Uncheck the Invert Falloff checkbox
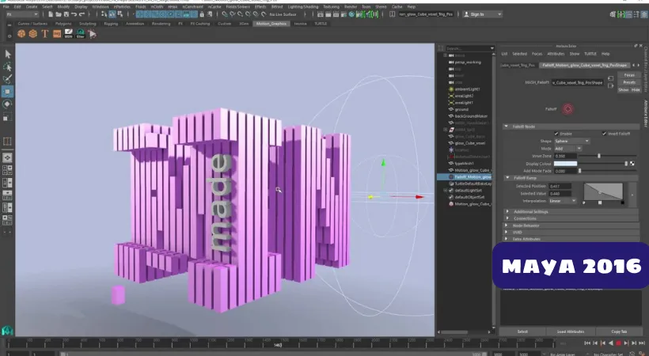The width and height of the screenshot is (649, 356). tap(604, 133)
